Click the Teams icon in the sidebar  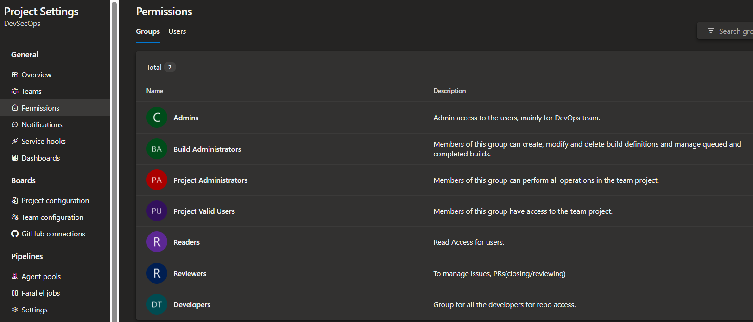pos(15,91)
